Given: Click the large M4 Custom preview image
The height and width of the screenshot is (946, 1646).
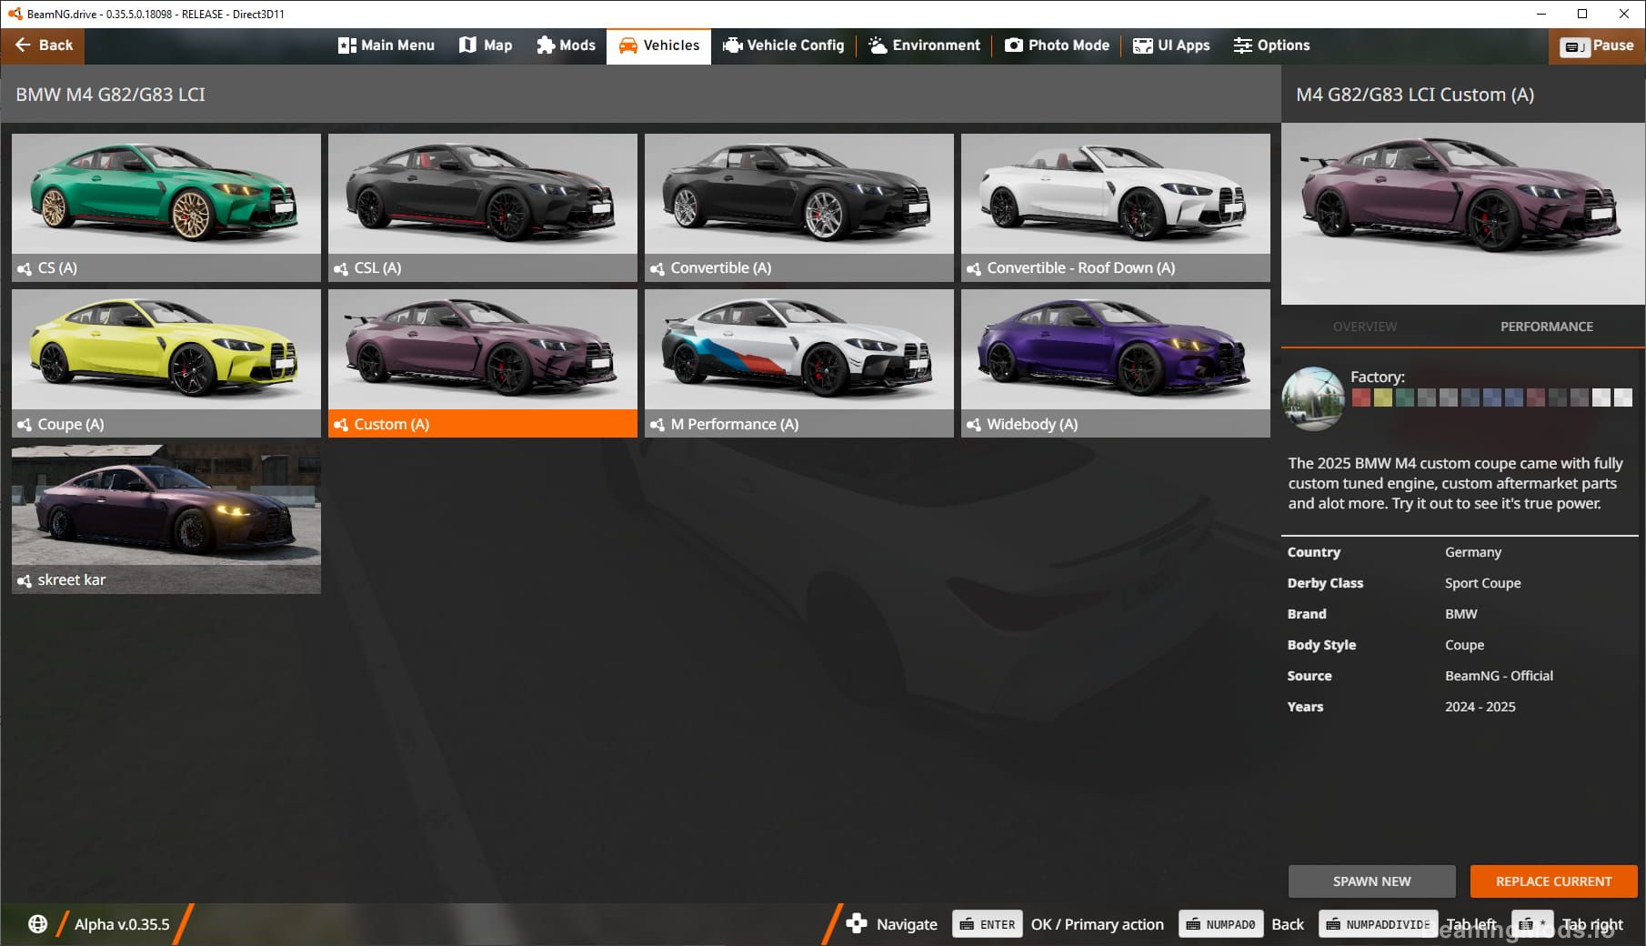Looking at the screenshot, I should (1463, 214).
